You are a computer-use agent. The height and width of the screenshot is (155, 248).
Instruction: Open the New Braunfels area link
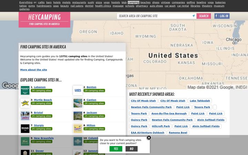tap(44, 138)
